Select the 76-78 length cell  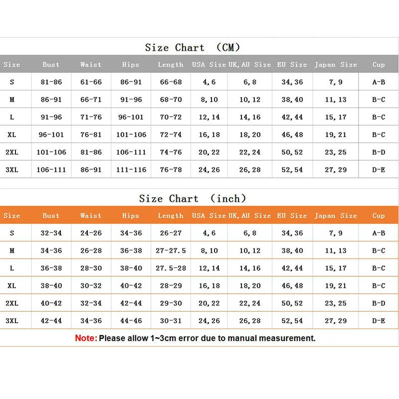tap(171, 170)
